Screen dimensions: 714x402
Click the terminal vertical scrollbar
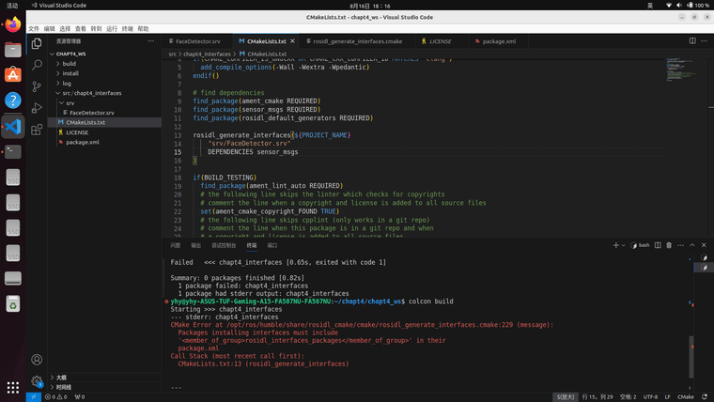click(x=691, y=357)
